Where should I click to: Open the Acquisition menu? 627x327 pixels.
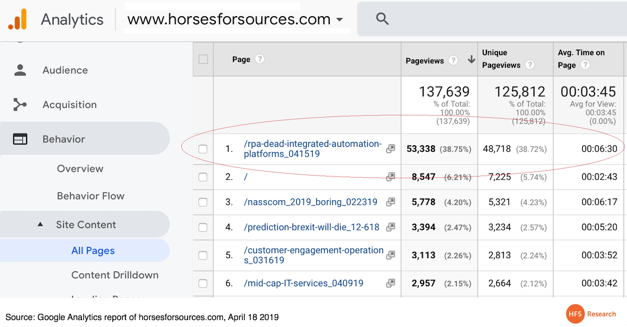(x=69, y=104)
